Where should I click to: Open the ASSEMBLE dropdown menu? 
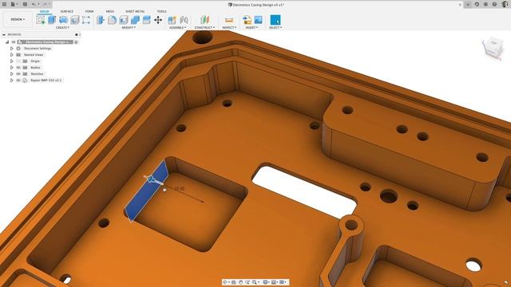tap(177, 28)
